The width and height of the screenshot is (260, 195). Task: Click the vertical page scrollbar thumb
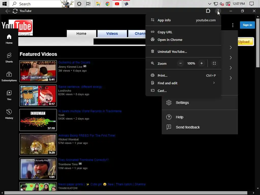258,43
